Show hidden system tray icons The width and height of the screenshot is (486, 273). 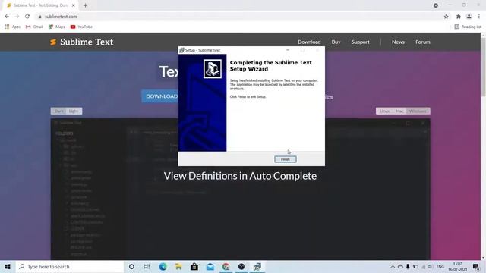(x=393, y=266)
